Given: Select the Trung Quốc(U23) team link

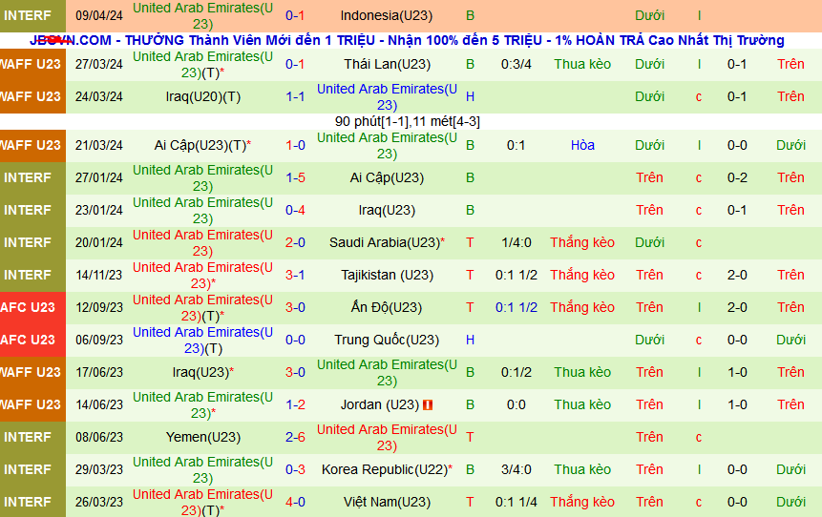Looking at the screenshot, I should pyautogui.click(x=387, y=340).
